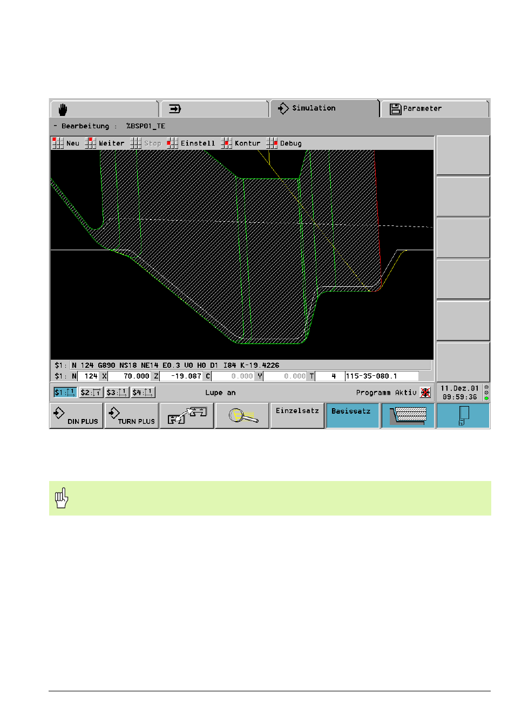Image resolution: width=515 pixels, height=728 pixels.
Task: Click the greyed-out Stop menu item
Action: [x=146, y=143]
